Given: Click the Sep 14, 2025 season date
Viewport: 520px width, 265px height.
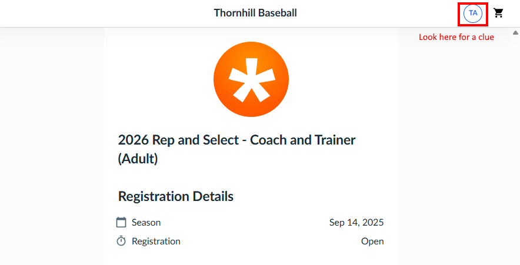Looking at the screenshot, I should click(356, 222).
